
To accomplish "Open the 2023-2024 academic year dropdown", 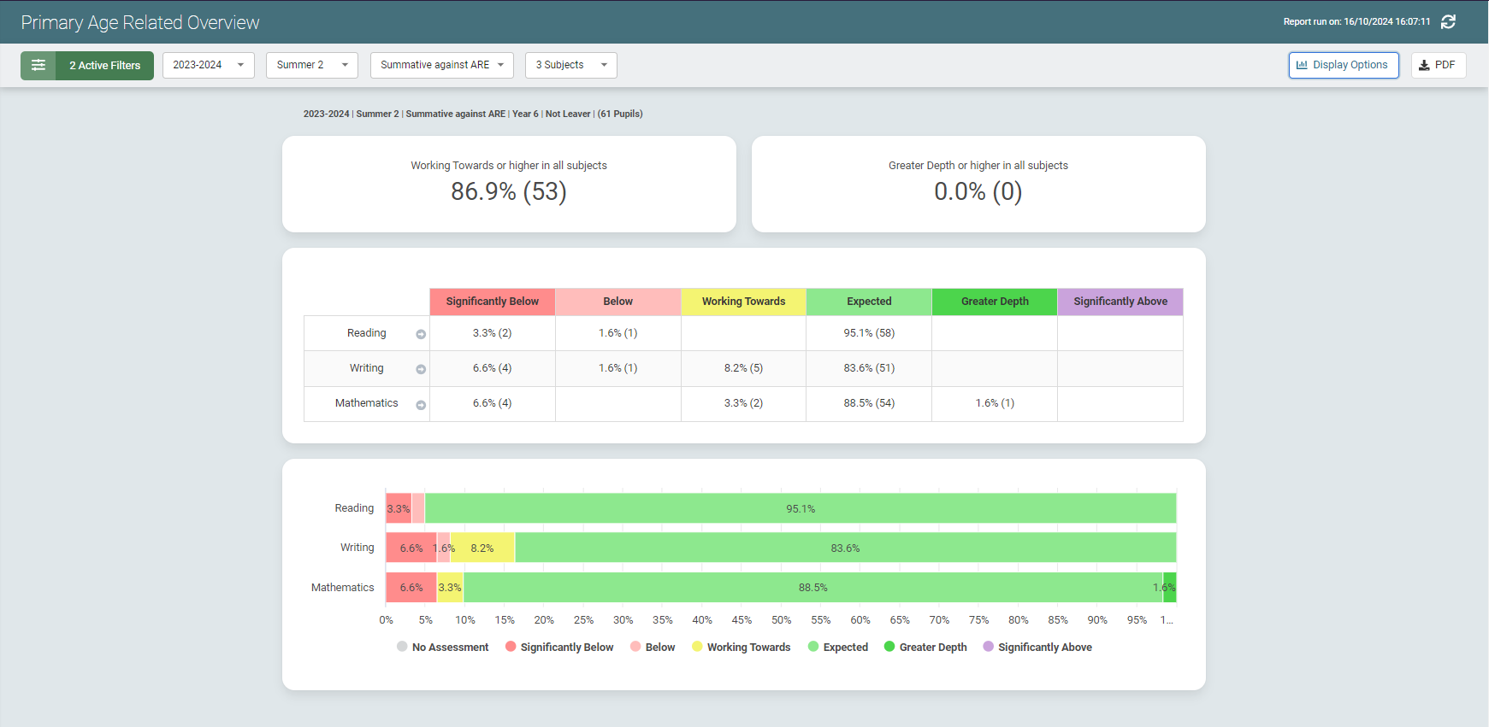I will [208, 65].
